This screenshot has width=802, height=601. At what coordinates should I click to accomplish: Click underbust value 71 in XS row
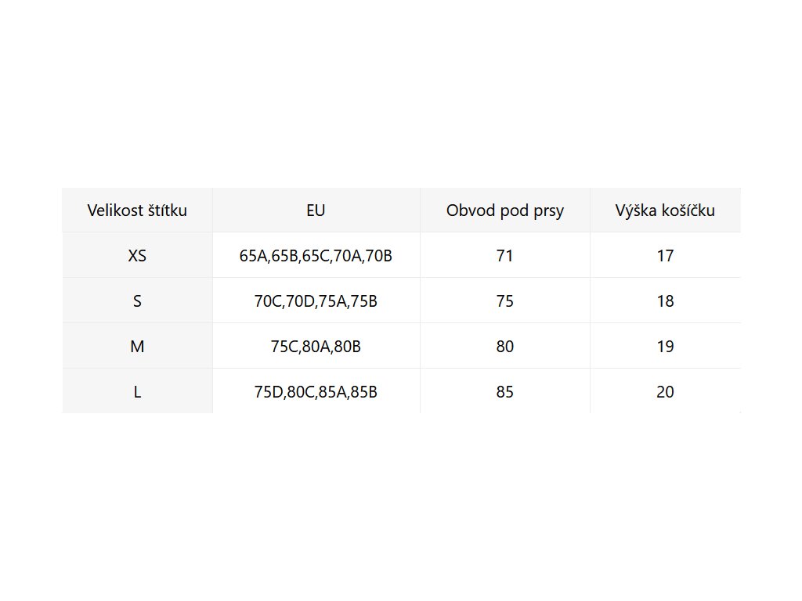coord(505,256)
